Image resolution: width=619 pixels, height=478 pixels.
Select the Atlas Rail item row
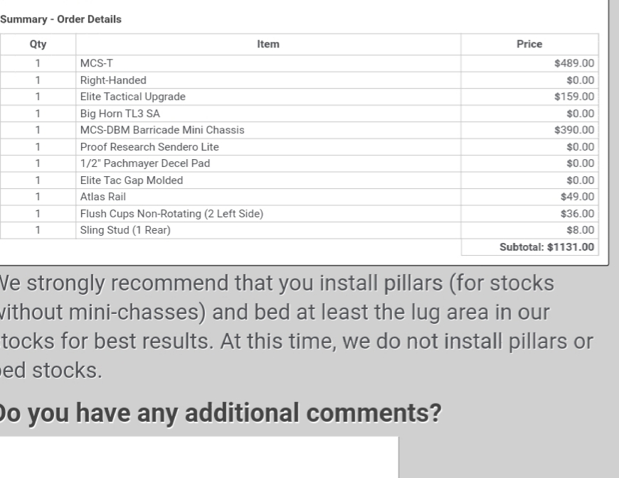coord(300,197)
